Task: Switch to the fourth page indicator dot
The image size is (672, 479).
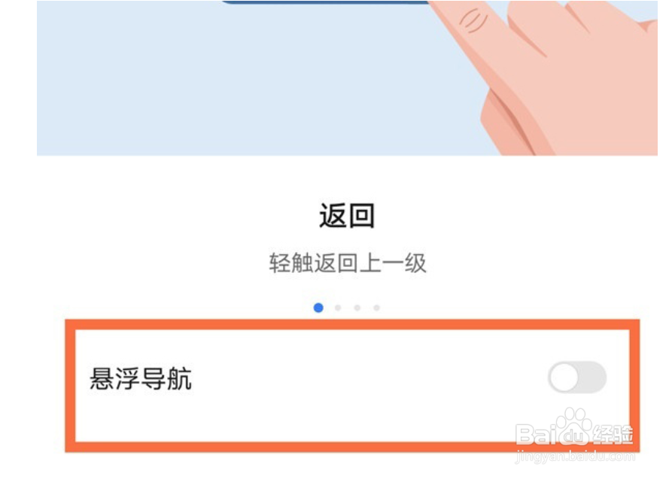Action: pos(376,308)
